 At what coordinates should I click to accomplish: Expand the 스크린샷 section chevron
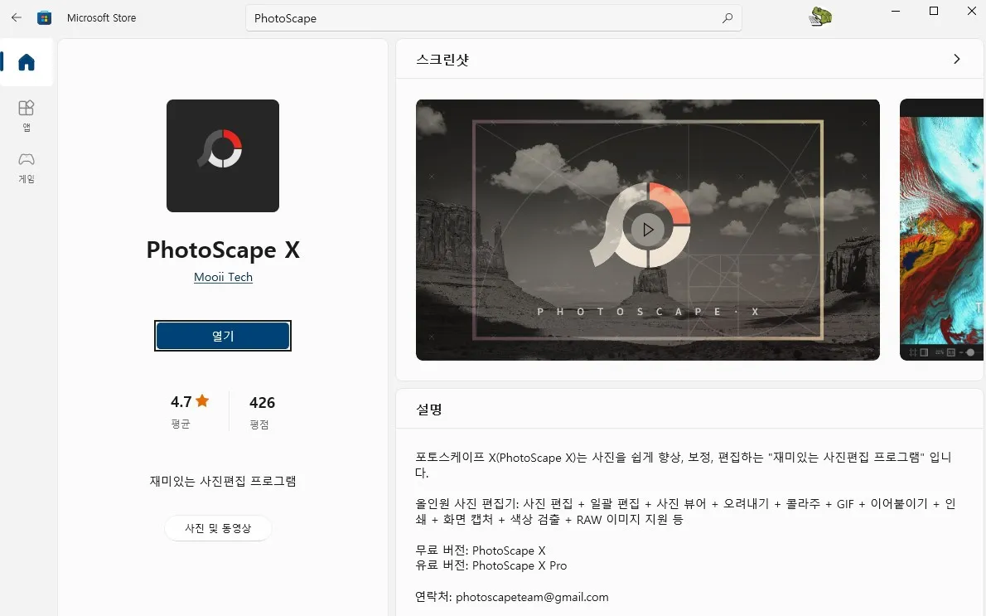click(956, 59)
